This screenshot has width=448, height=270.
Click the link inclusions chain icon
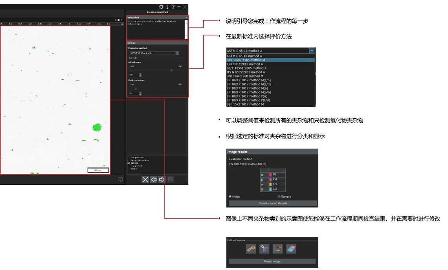[251, 248]
